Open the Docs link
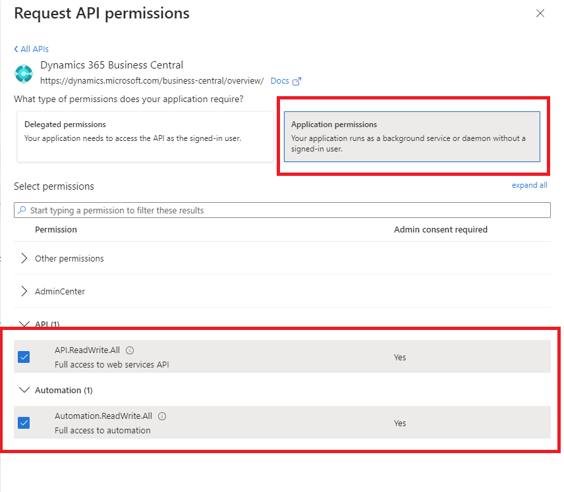Image resolution: width=564 pixels, height=492 pixels. [x=279, y=81]
